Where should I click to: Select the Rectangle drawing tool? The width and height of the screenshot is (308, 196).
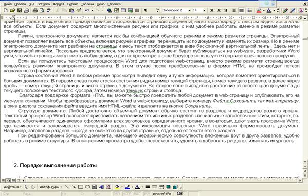pyautogui.click(x=81, y=187)
